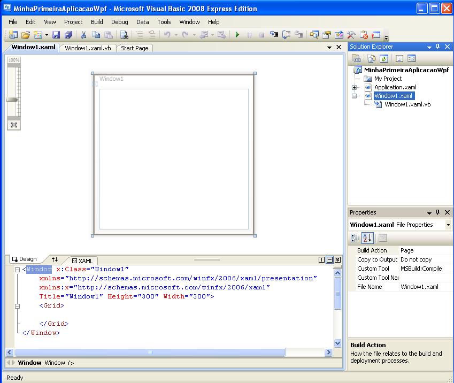Image resolution: width=454 pixels, height=383 pixels.
Task: Click Solution Explorer Properties icon
Action: 356,58
